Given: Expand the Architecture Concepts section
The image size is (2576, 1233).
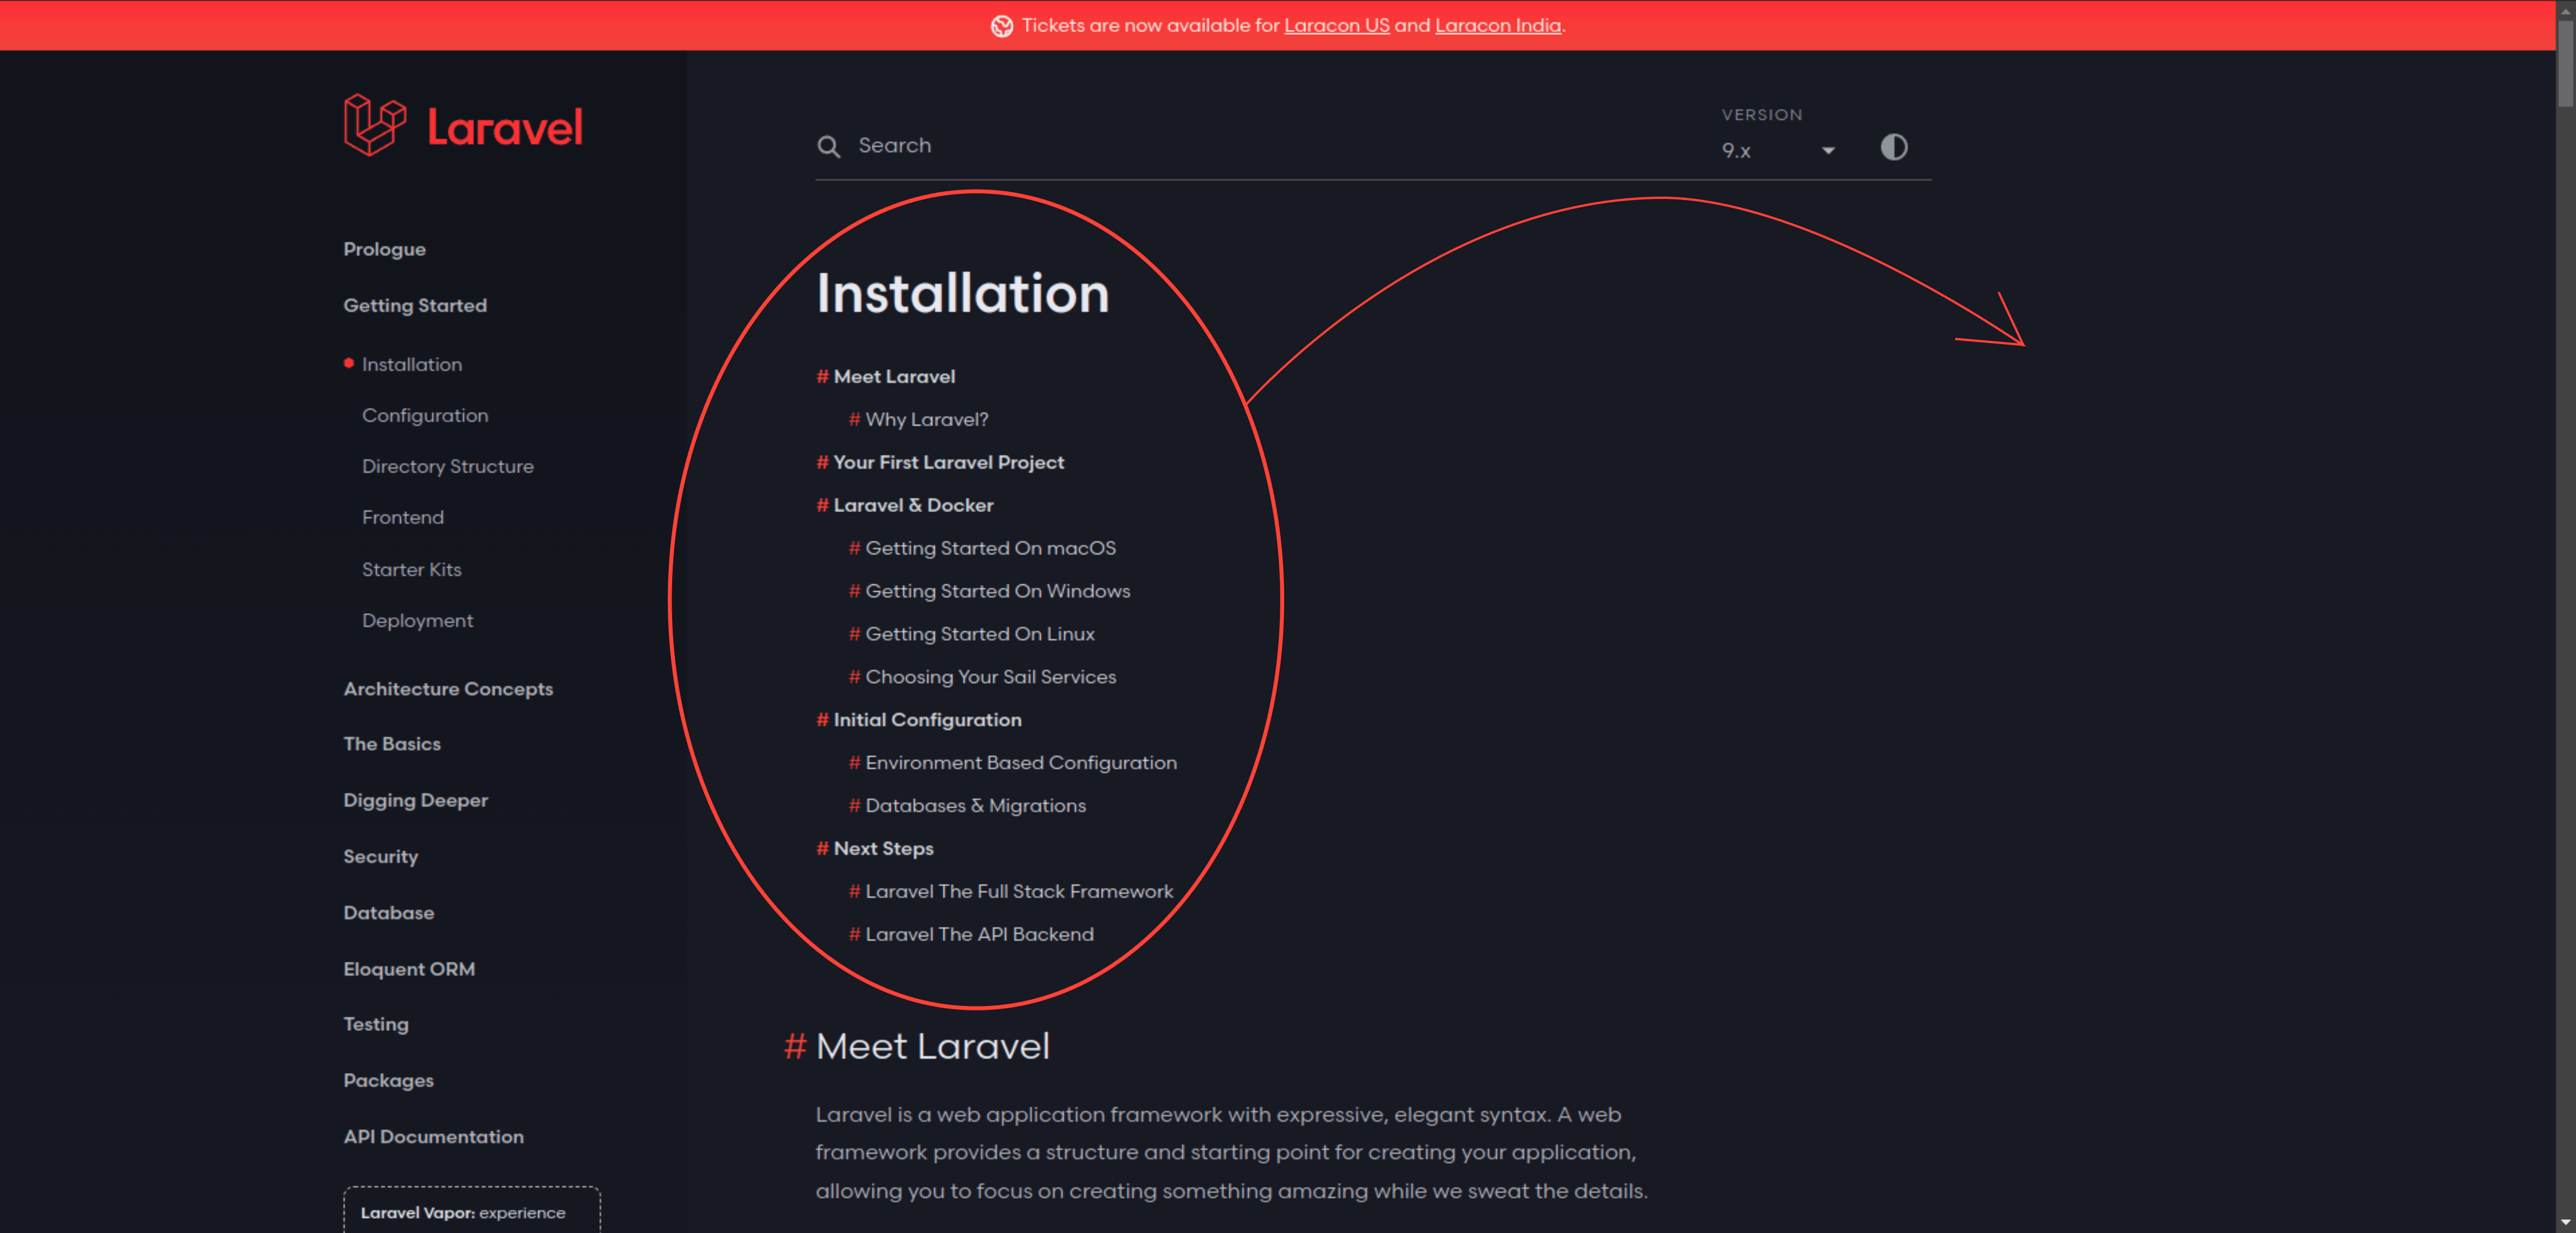Looking at the screenshot, I should point(448,688).
